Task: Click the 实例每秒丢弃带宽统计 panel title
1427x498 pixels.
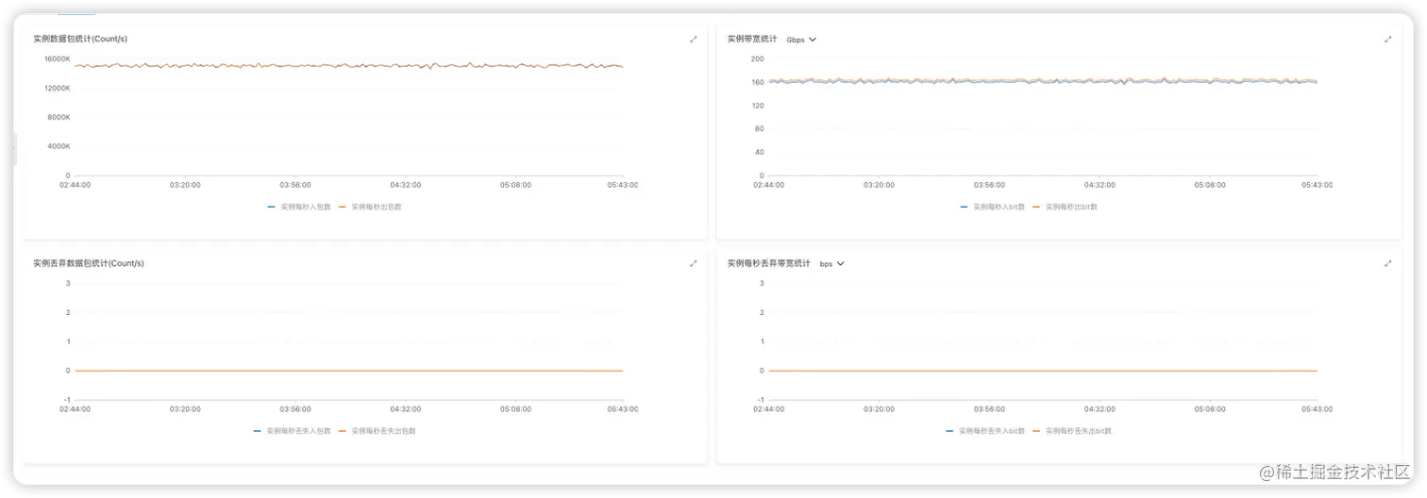Action: coord(768,263)
